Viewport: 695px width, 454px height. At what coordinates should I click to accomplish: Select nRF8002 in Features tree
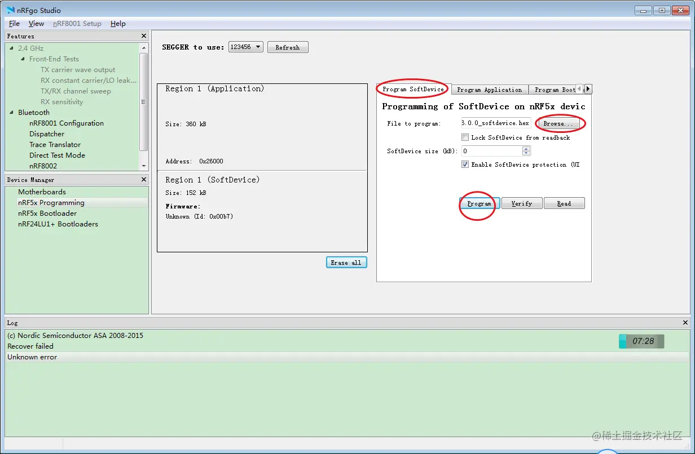point(43,166)
